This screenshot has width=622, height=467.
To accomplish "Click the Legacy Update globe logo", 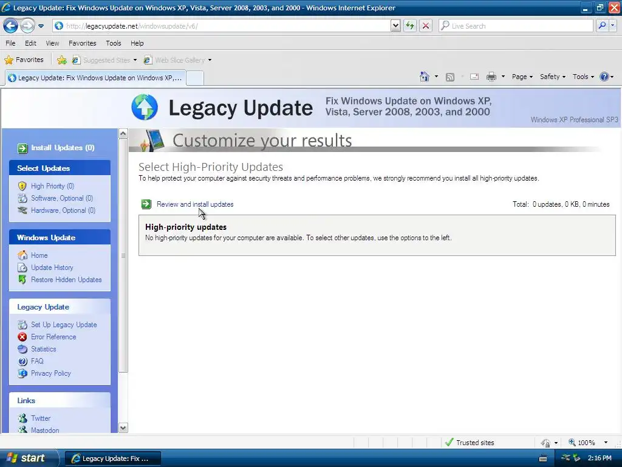I will tap(145, 107).
